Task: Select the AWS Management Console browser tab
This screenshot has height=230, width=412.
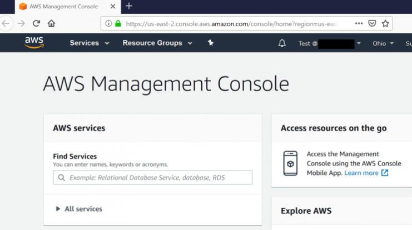Action: (x=68, y=7)
